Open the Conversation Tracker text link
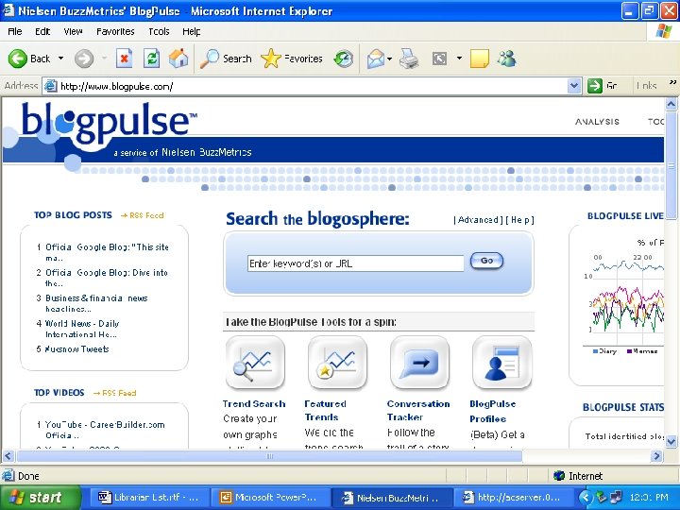 (x=418, y=410)
